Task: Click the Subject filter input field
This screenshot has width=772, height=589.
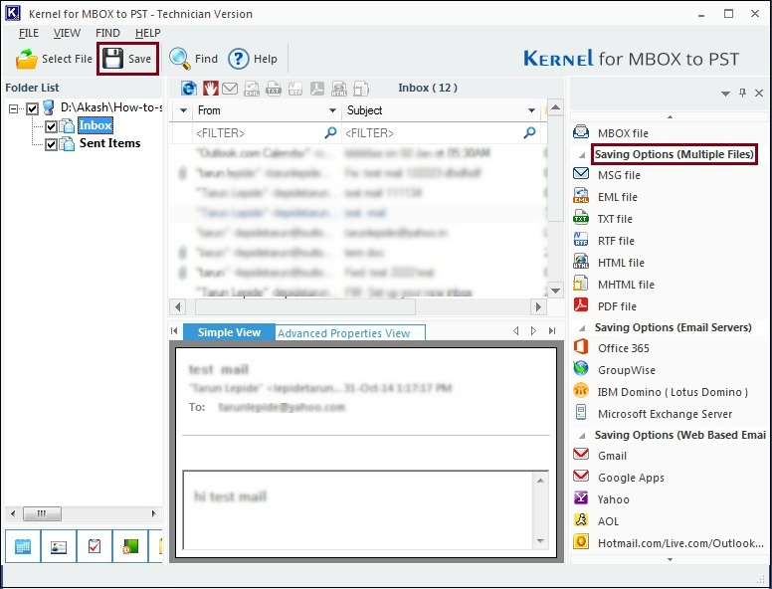Action: click(442, 133)
